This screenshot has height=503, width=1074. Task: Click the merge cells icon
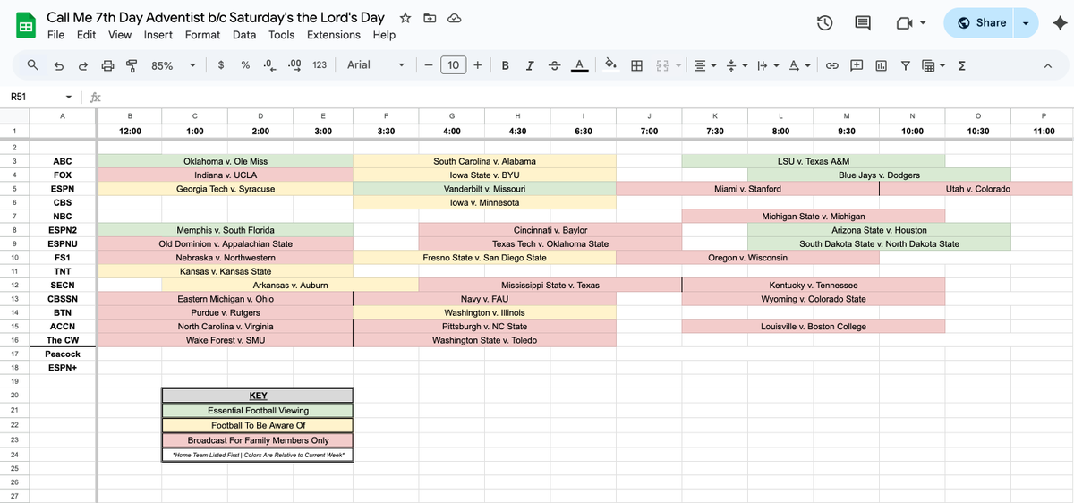661,64
